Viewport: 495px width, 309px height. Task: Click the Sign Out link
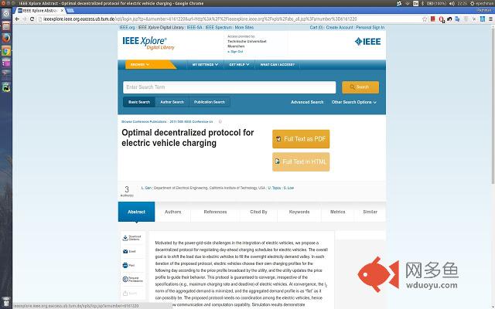(237, 52)
